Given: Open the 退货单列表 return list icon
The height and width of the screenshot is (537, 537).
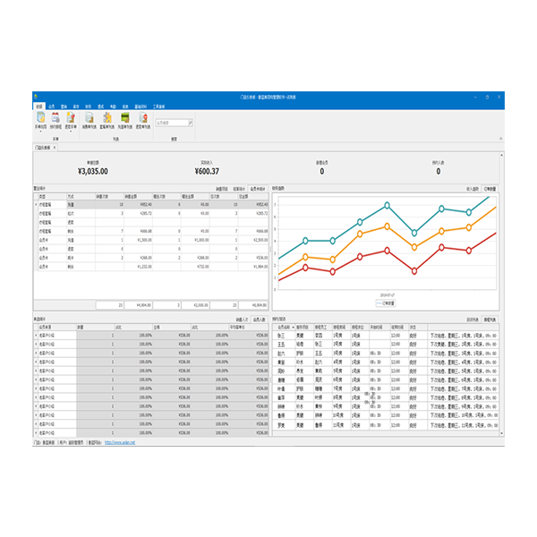Looking at the screenshot, I should pyautogui.click(x=142, y=118).
